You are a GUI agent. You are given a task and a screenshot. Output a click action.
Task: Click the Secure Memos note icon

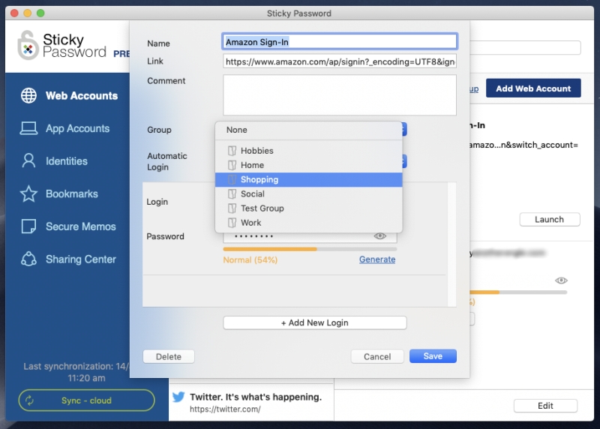tap(28, 226)
